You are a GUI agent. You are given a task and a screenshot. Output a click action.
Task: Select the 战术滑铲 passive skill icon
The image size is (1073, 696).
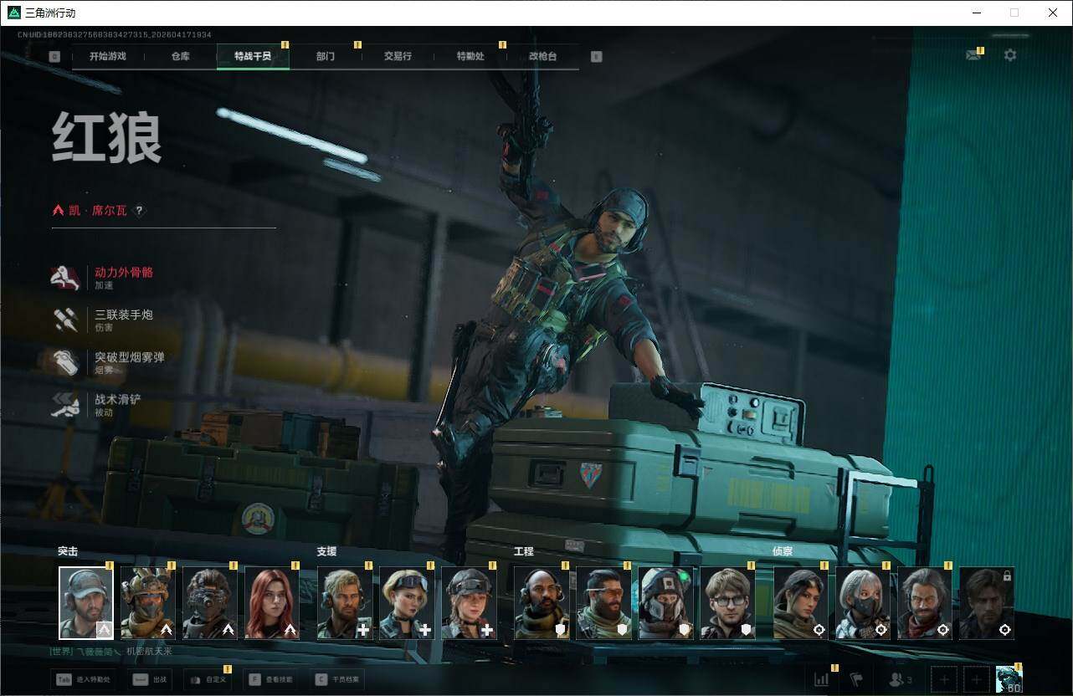pyautogui.click(x=65, y=405)
